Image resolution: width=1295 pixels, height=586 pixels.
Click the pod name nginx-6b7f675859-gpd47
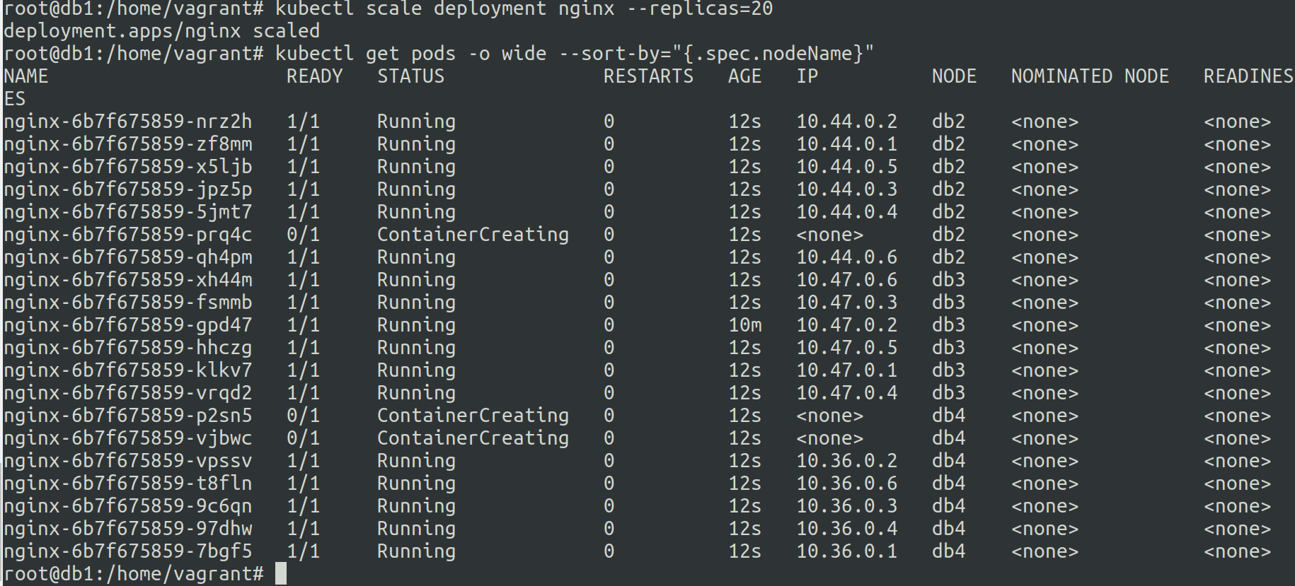[x=127, y=325]
